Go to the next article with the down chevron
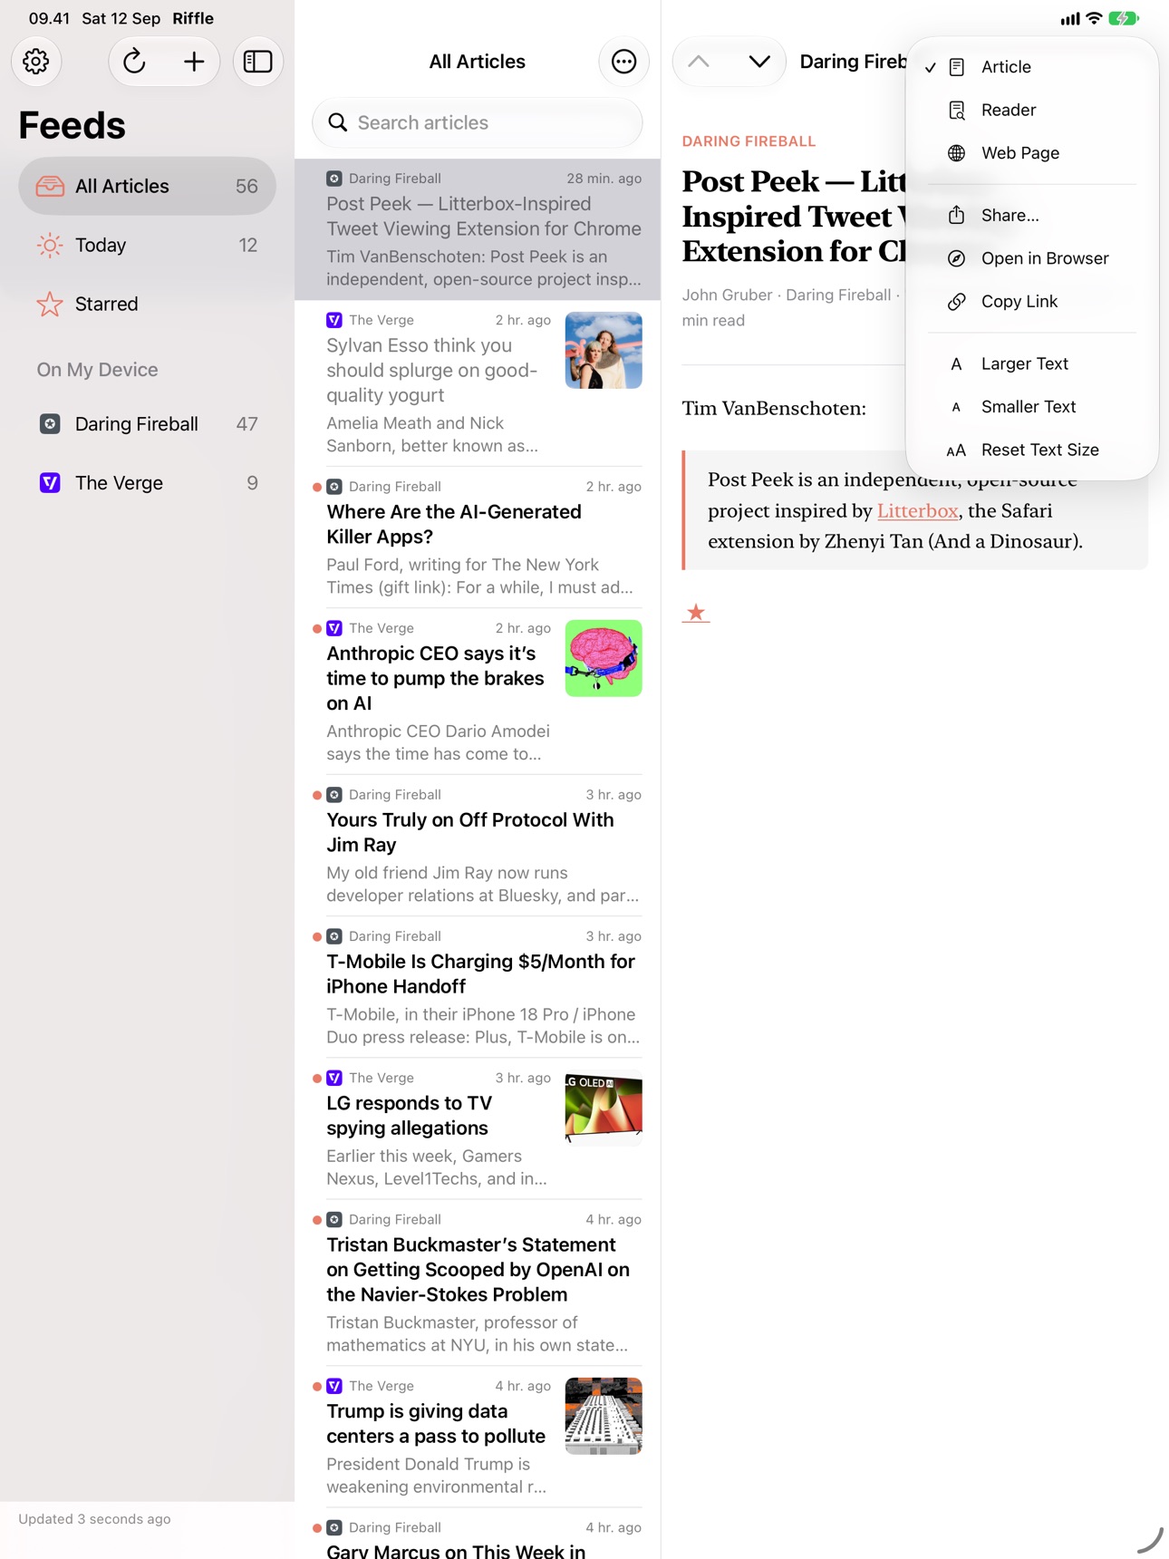 pos(759,62)
